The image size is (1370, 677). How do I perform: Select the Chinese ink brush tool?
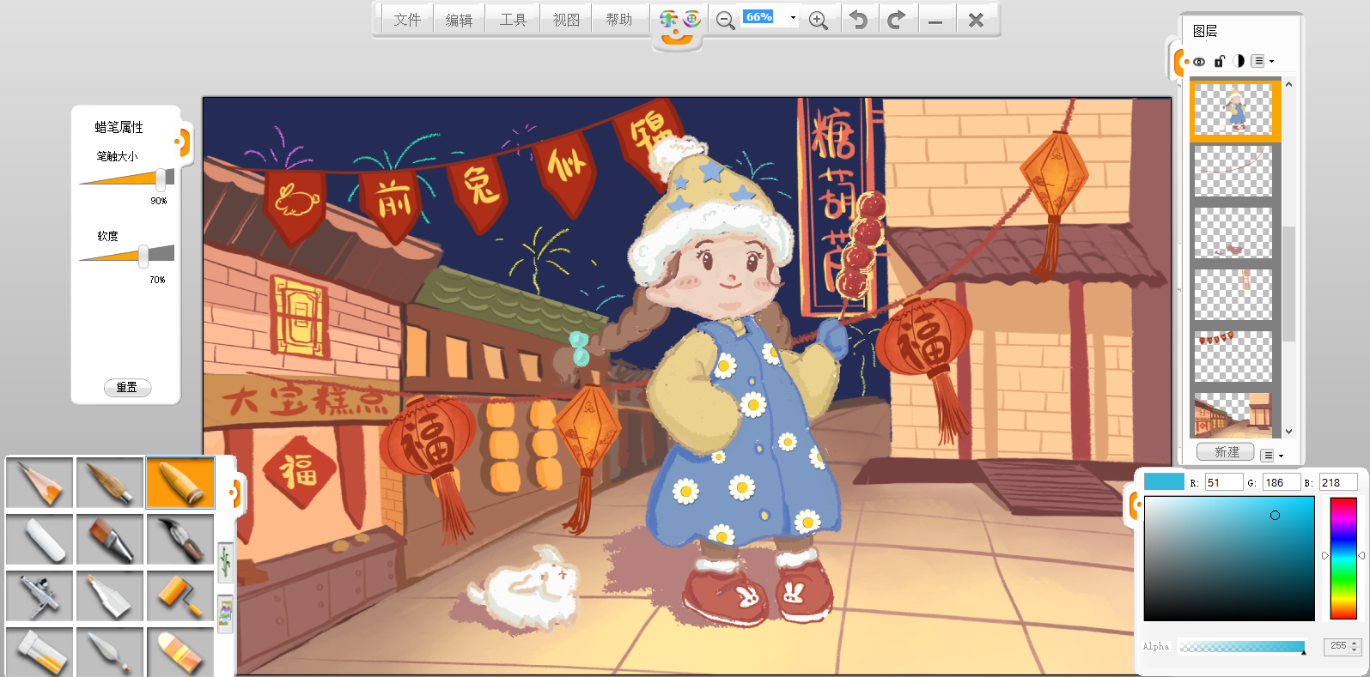pos(180,539)
